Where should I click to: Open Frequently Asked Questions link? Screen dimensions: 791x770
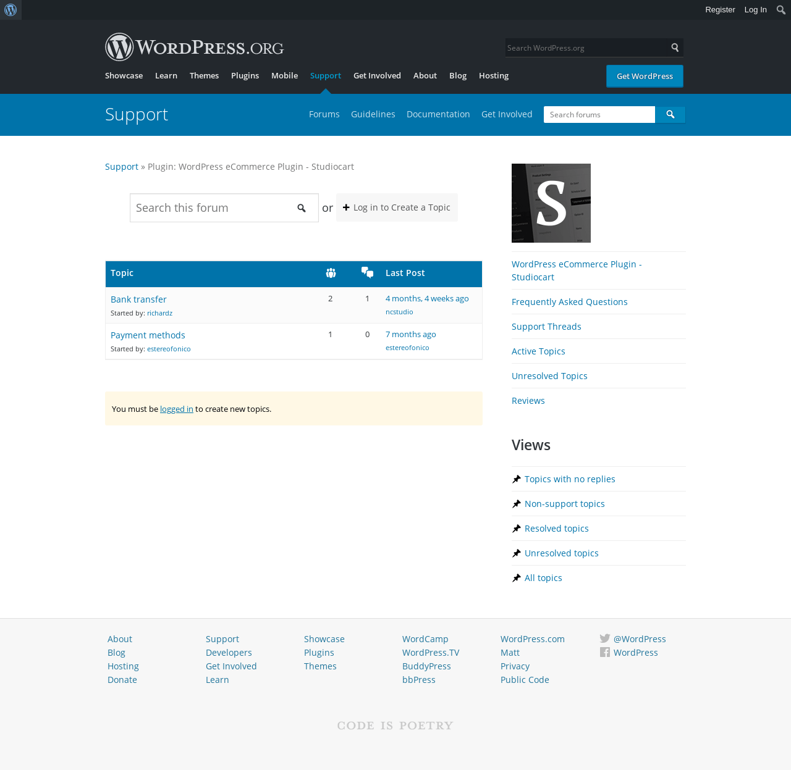tap(570, 302)
